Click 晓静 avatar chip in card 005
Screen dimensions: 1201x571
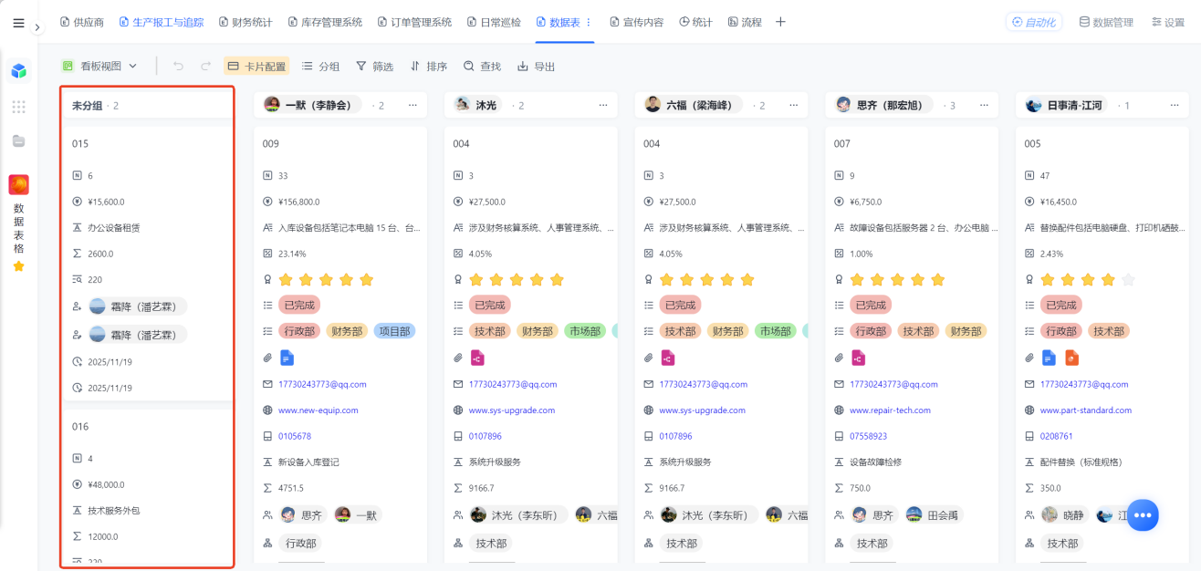coord(1064,514)
